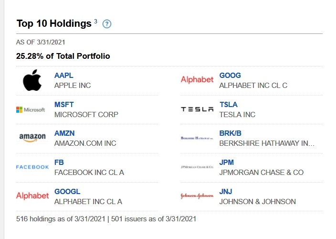Screen dimensions: 336x239
Task: Follow the JPM ticker link
Action: click(226, 163)
